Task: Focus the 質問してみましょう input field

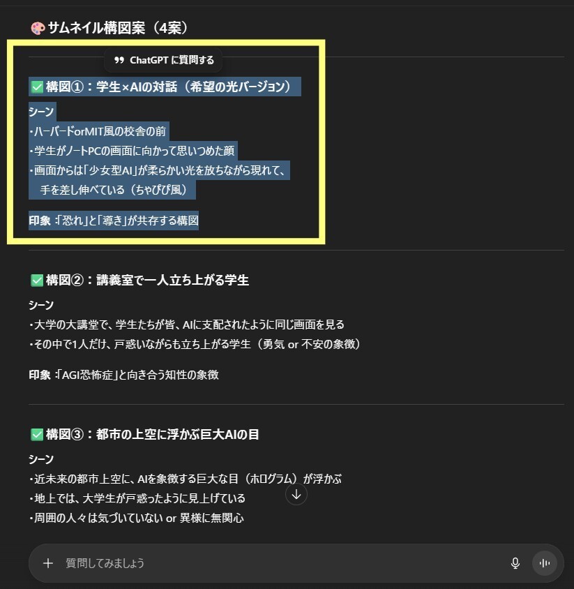Action: coord(285,563)
